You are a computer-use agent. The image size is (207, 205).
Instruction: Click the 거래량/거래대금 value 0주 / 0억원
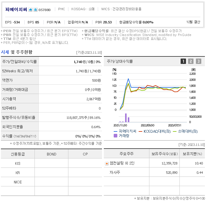pos(93,90)
